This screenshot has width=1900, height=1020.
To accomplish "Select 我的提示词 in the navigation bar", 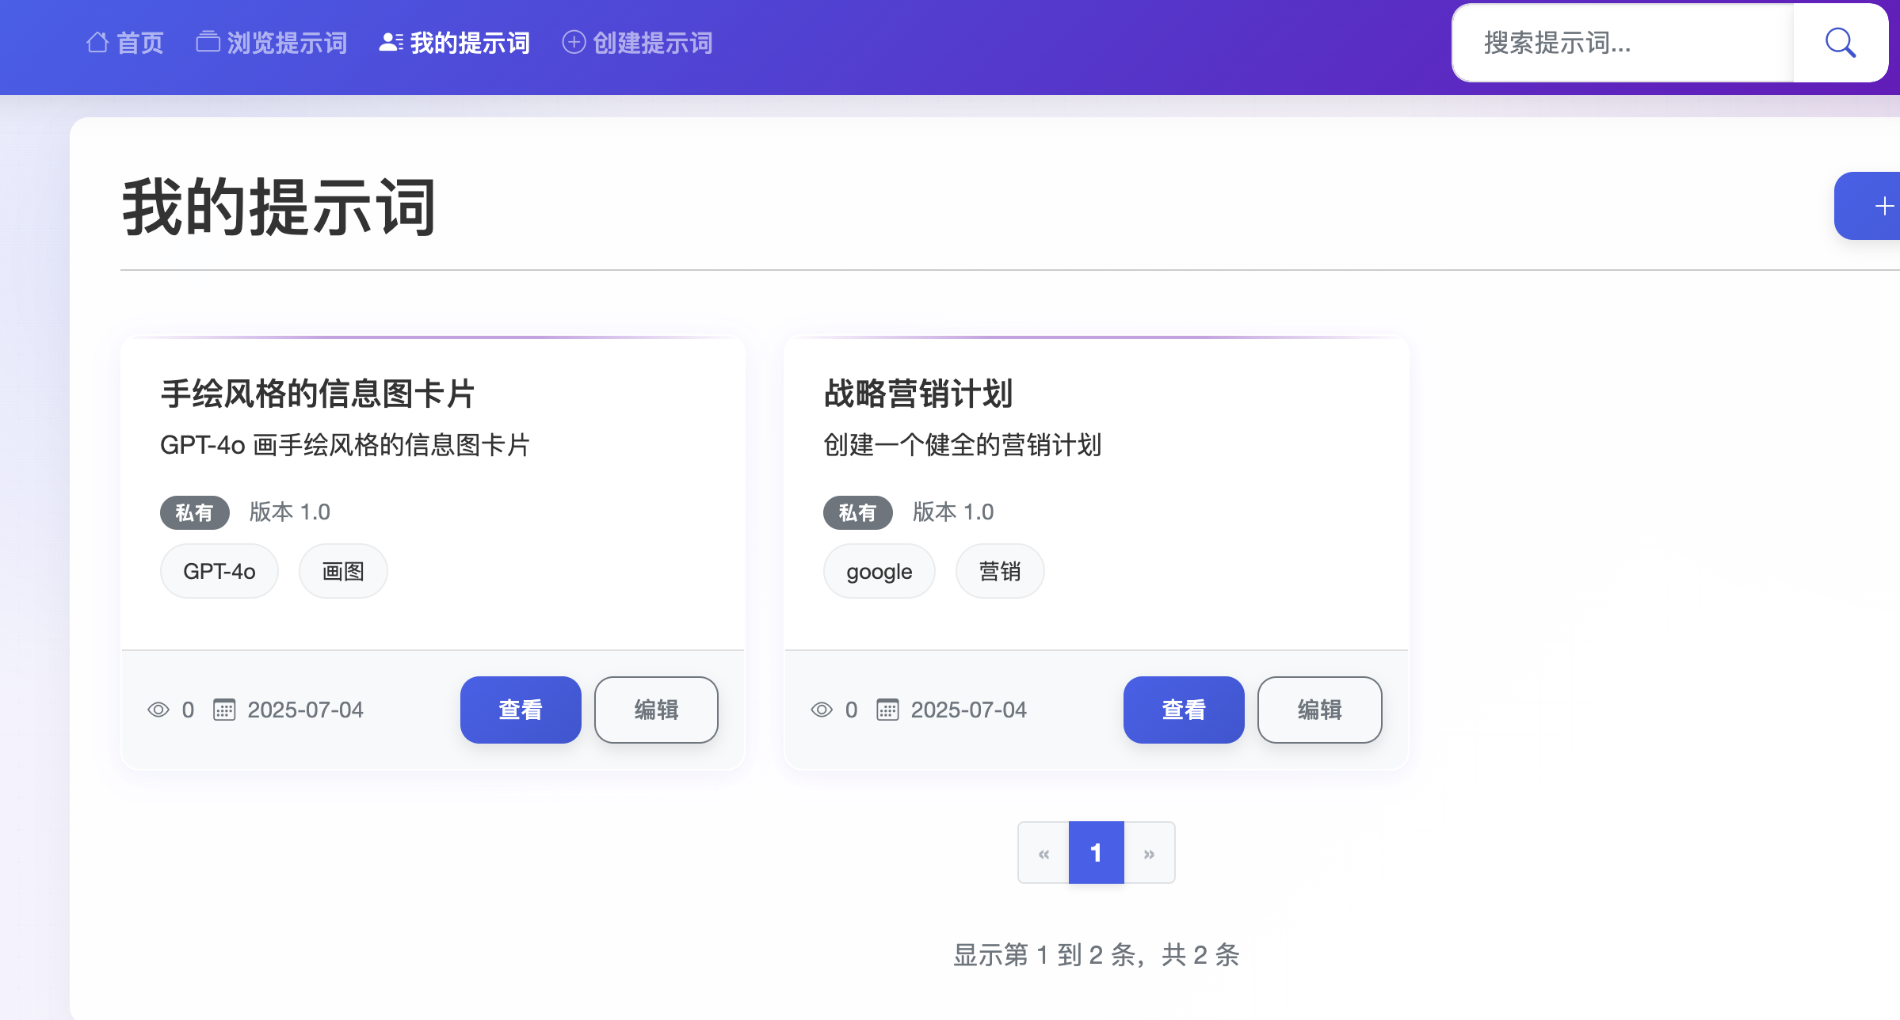I will (x=455, y=43).
